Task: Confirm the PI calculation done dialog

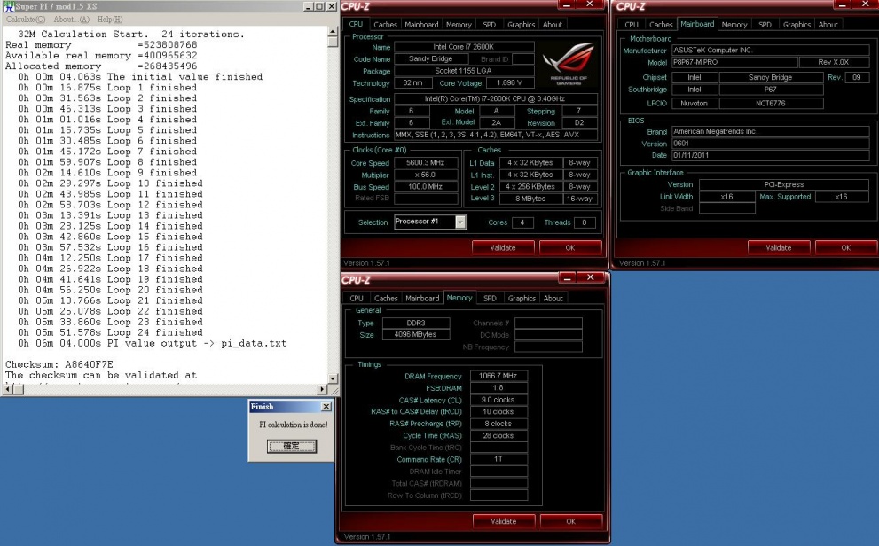Action: coord(291,447)
